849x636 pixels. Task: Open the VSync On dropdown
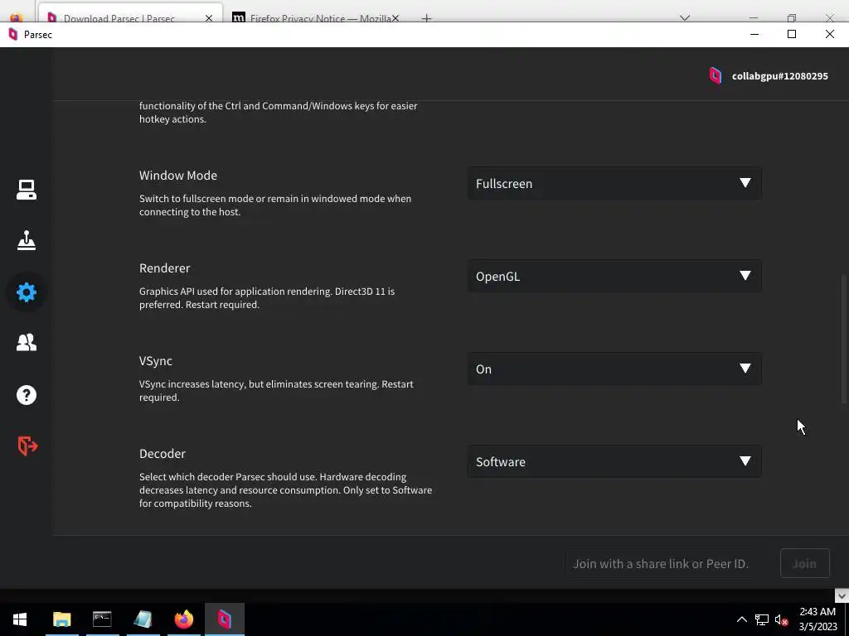pyautogui.click(x=614, y=369)
